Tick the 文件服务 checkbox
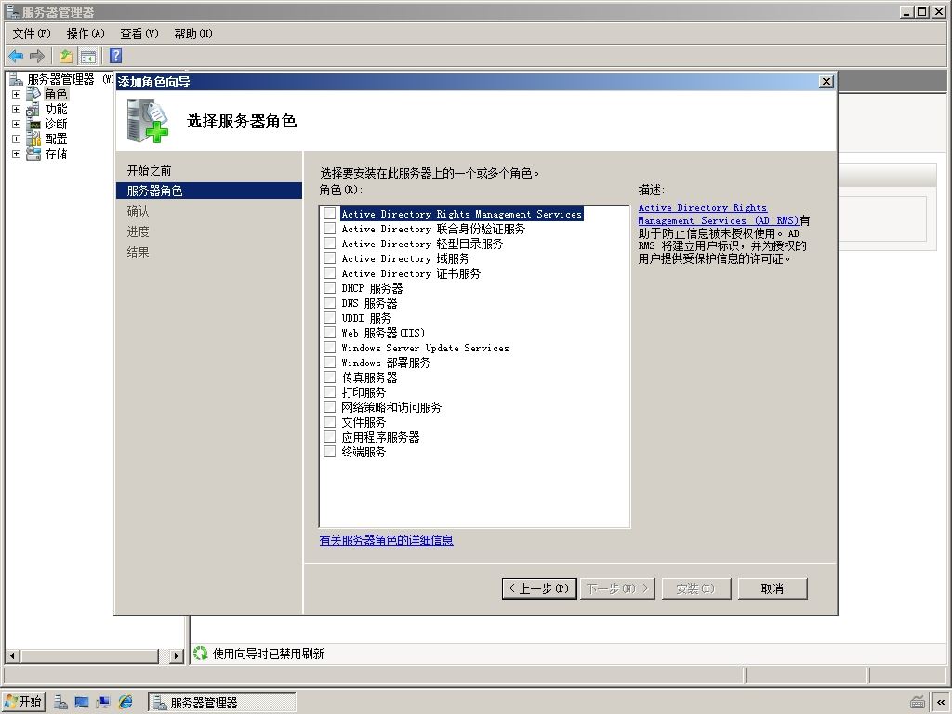The image size is (952, 714). click(x=330, y=421)
